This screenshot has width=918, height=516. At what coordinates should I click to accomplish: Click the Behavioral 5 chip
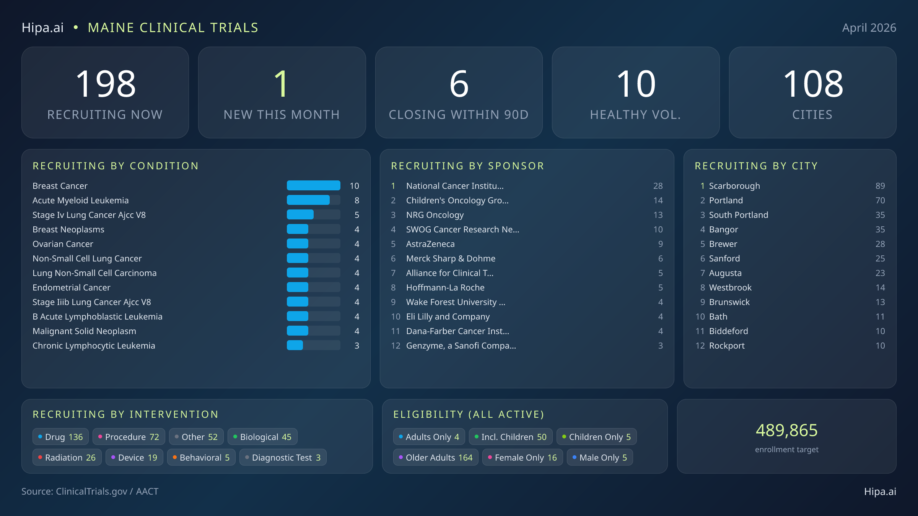[x=201, y=458]
